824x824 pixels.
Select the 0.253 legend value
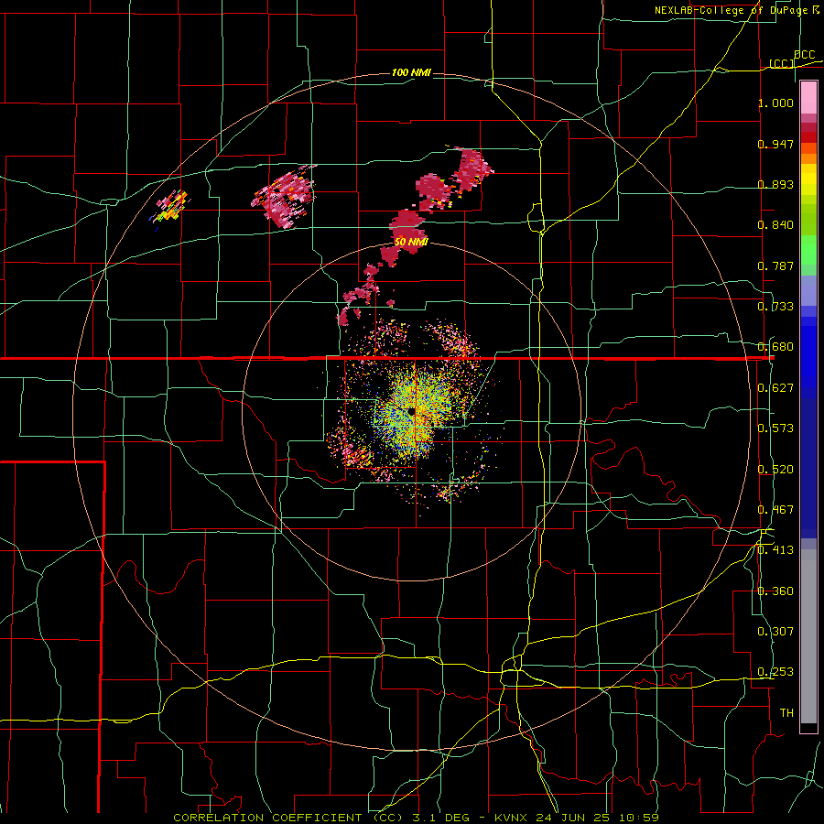tap(775, 672)
